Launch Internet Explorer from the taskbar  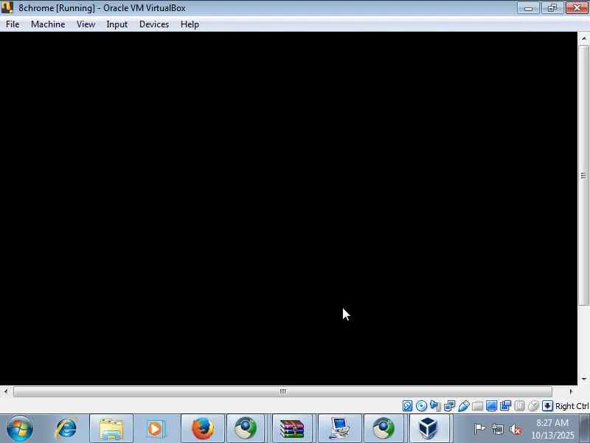tap(66, 428)
